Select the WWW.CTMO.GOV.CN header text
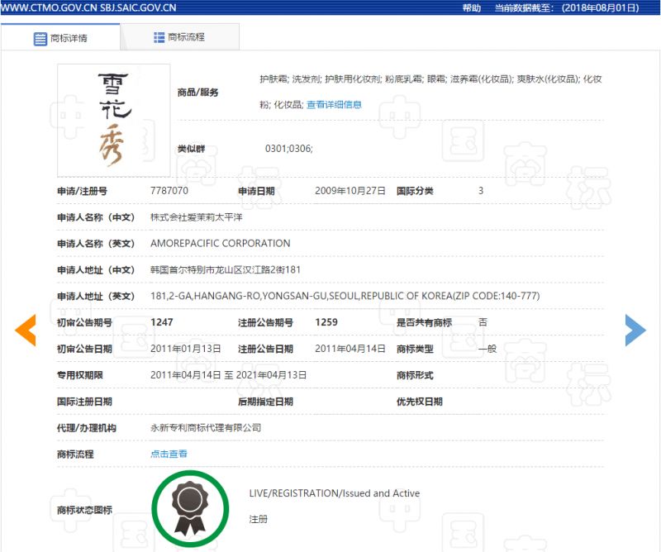 [50, 7]
